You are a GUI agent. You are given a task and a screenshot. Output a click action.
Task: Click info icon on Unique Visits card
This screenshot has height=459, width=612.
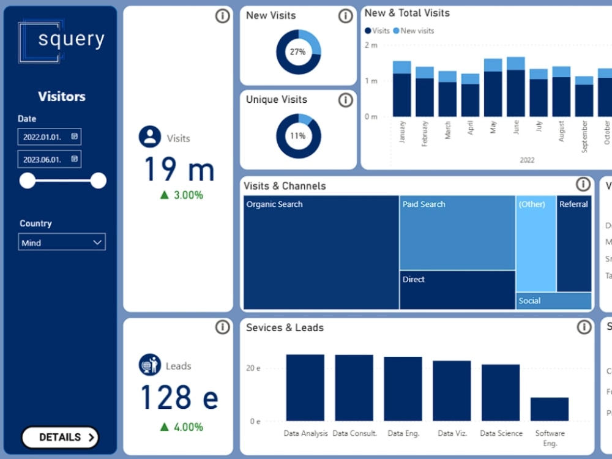[x=345, y=100]
